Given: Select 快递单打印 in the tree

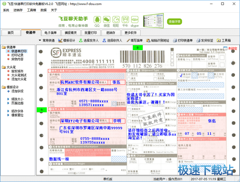Looking at the screenshot, I should (x=19, y=51).
